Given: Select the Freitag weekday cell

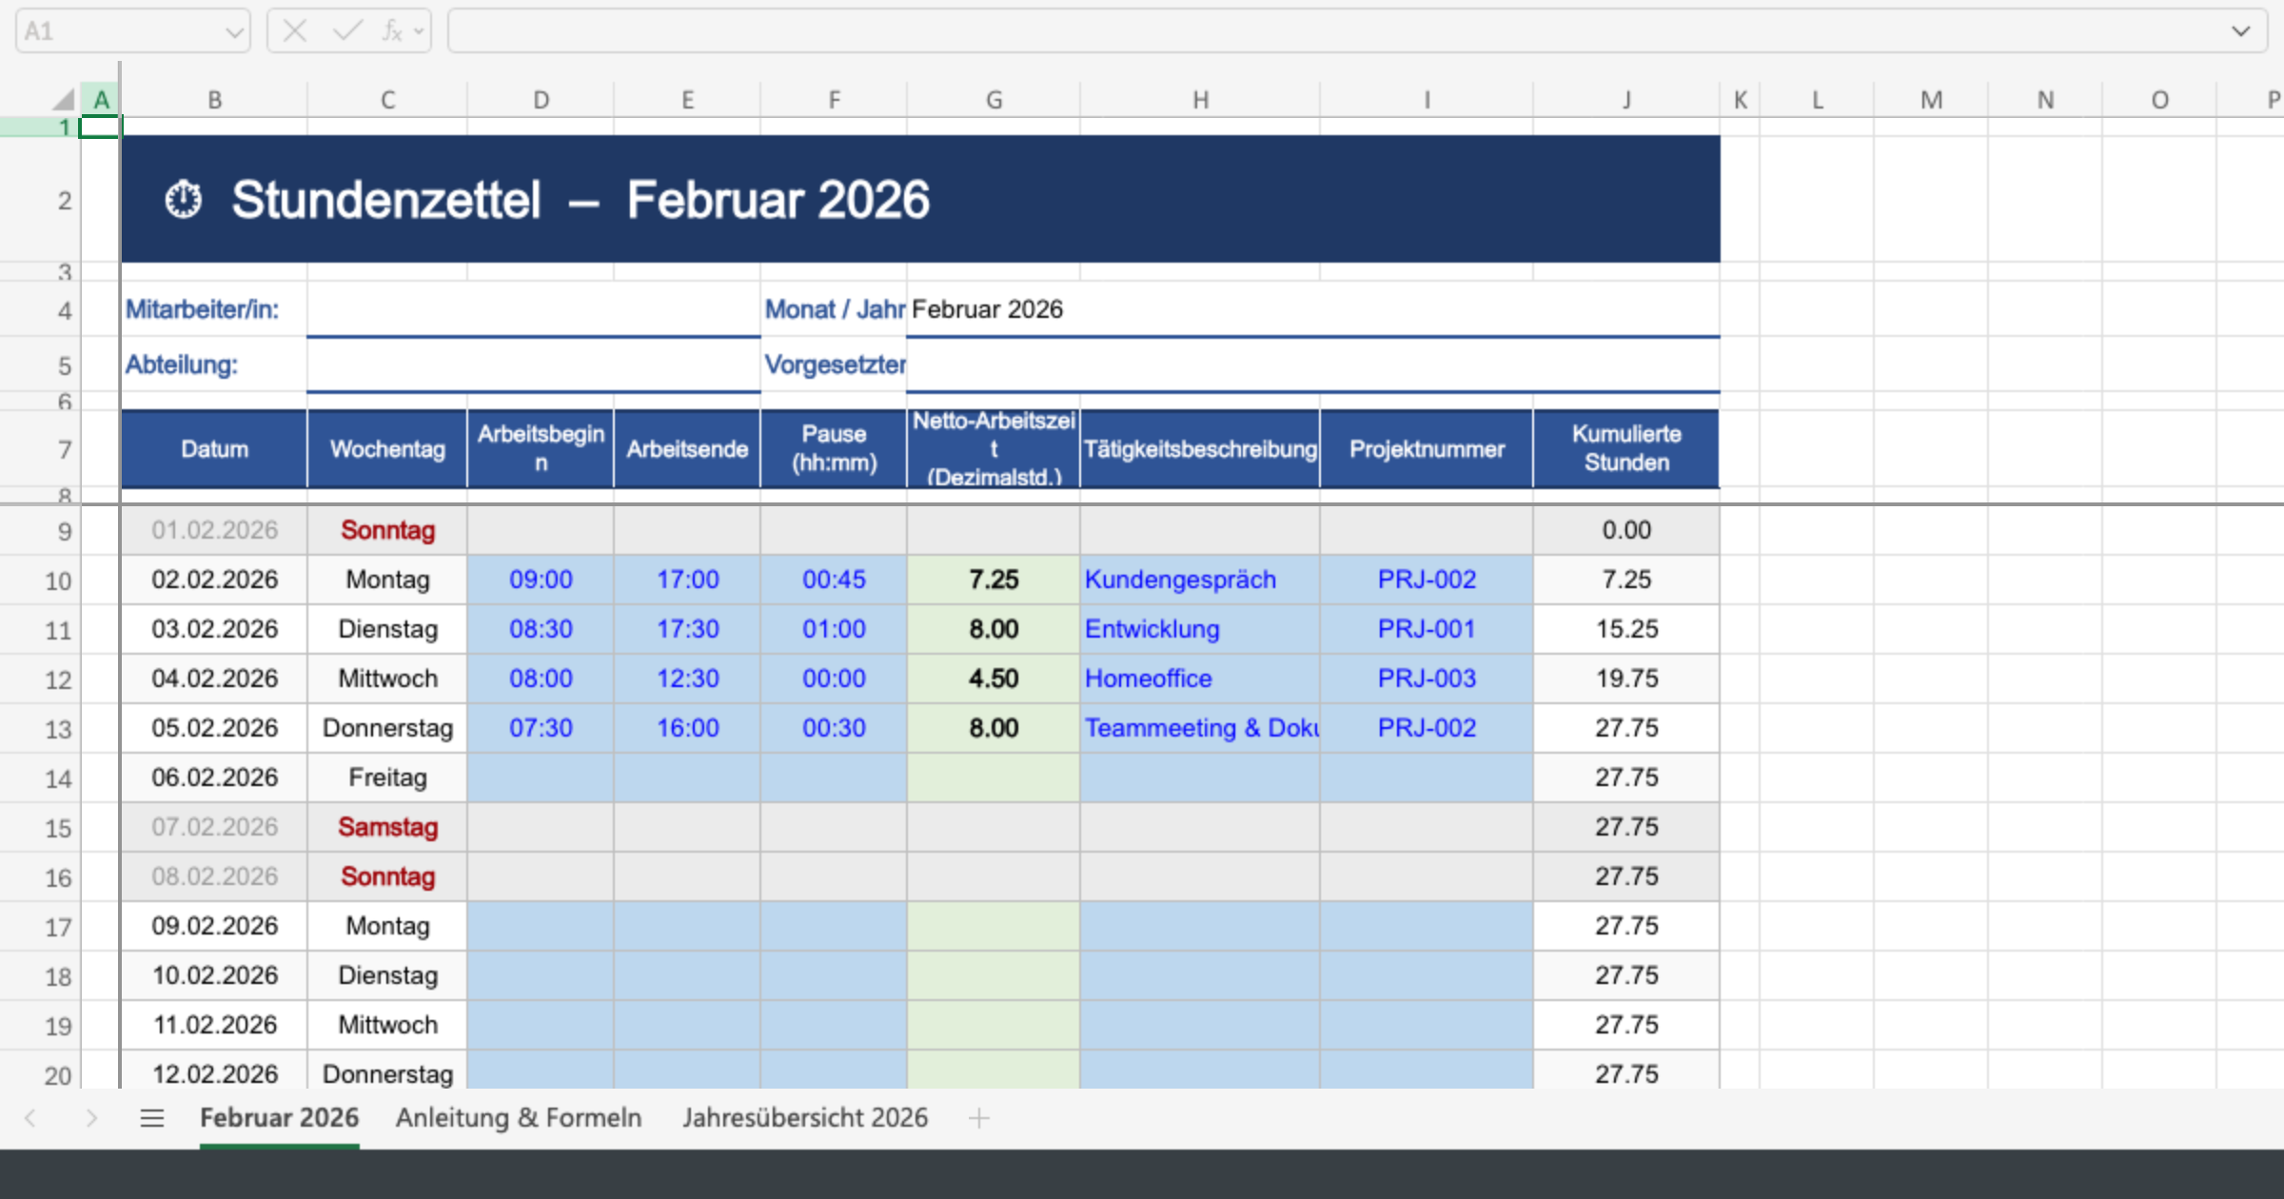Looking at the screenshot, I should 387,777.
